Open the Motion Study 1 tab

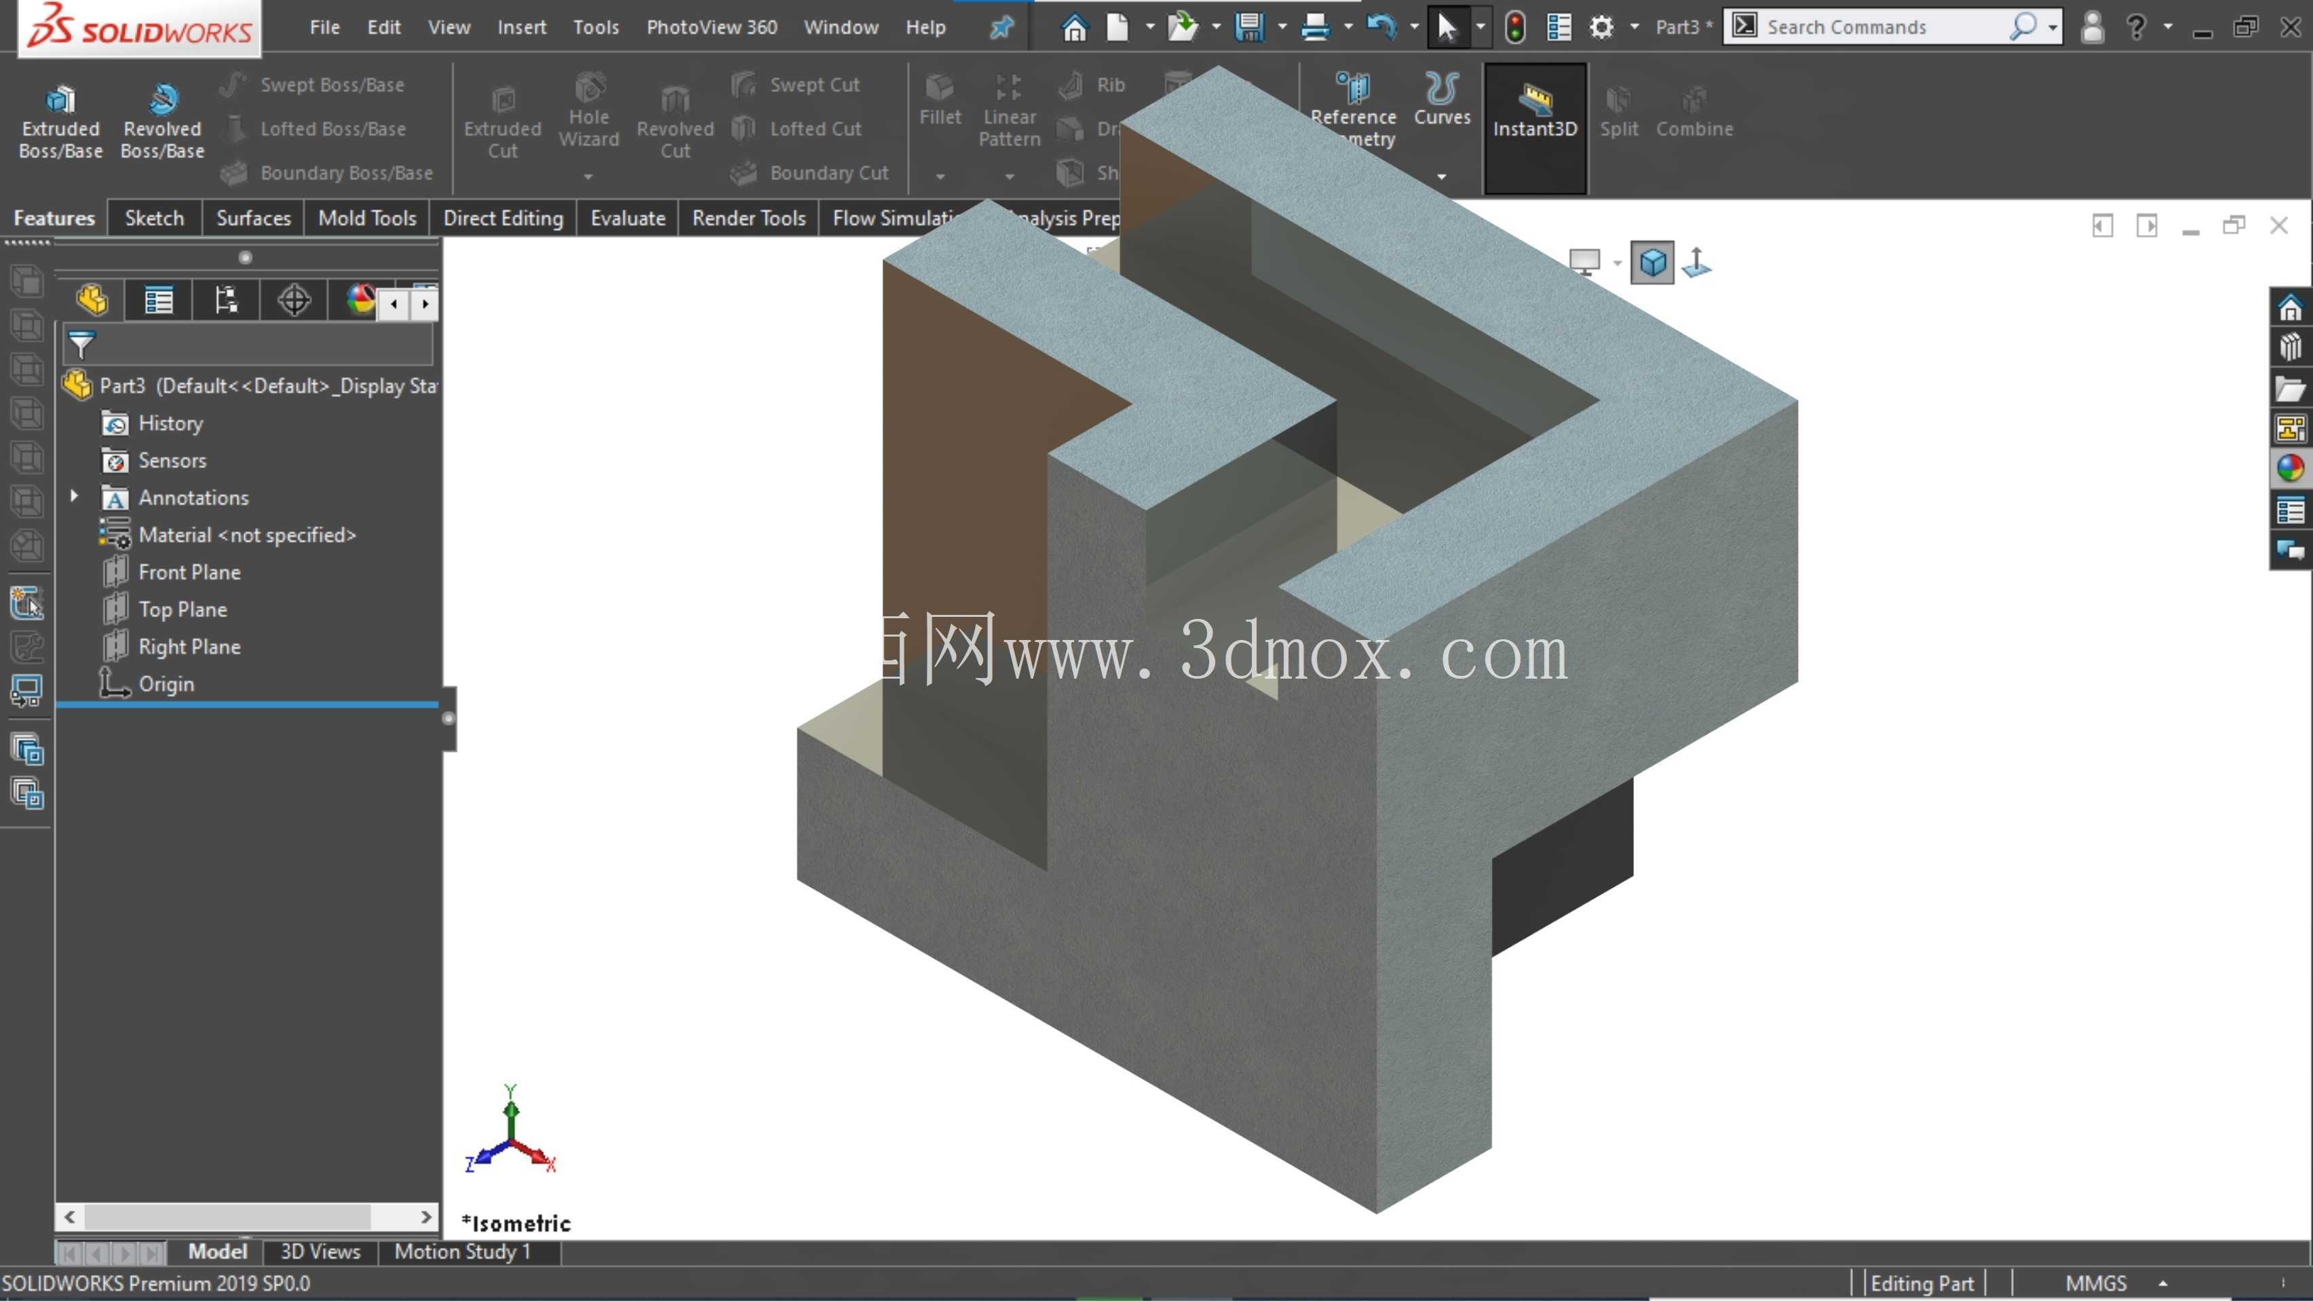[463, 1251]
